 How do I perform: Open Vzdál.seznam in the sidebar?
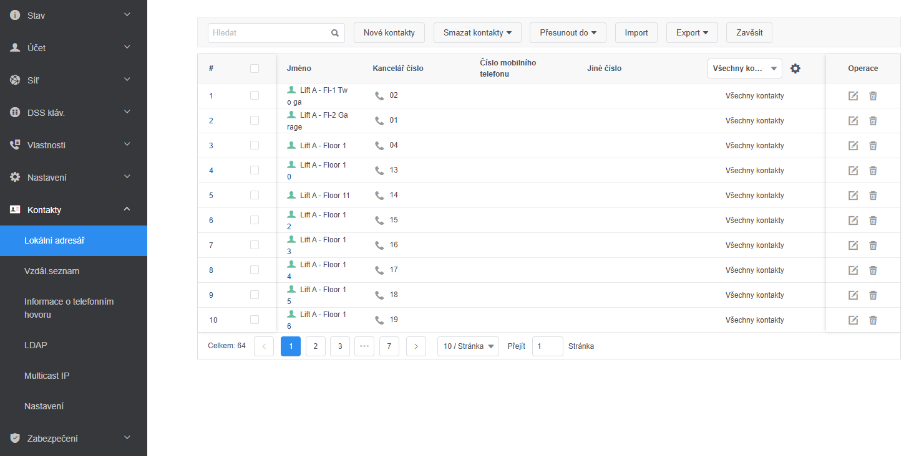point(52,271)
